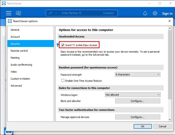
Task: Select the Security category
Action: point(31,44)
